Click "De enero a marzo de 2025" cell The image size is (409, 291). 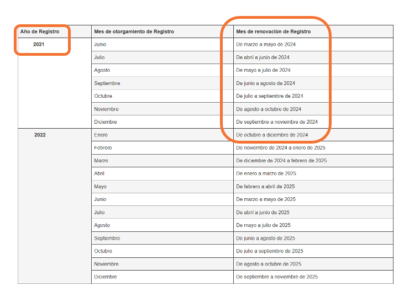pos(266,173)
